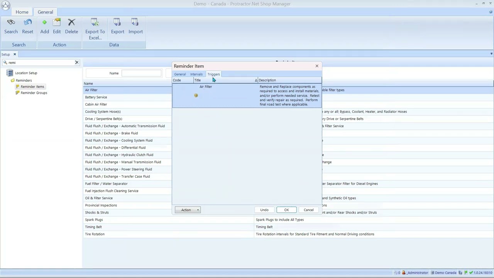
Task: Select the Setup document tab
Action: (6, 54)
